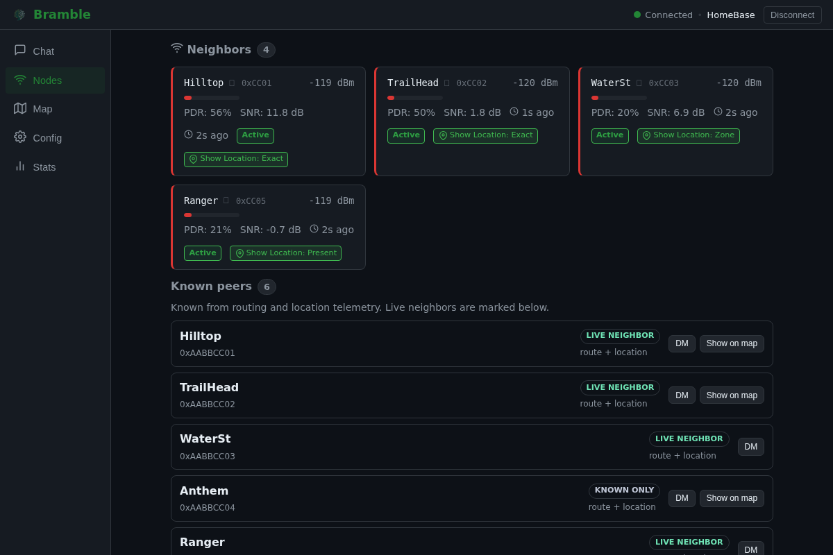Click the Known peers count badge 6
833x555 pixels.
click(x=267, y=287)
